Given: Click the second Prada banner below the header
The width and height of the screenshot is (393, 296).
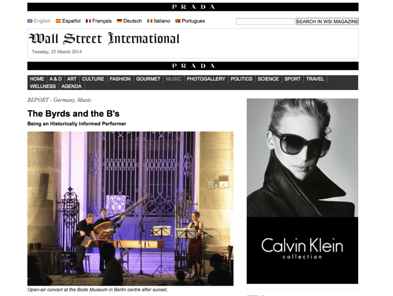Looking at the screenshot, I should point(192,66).
